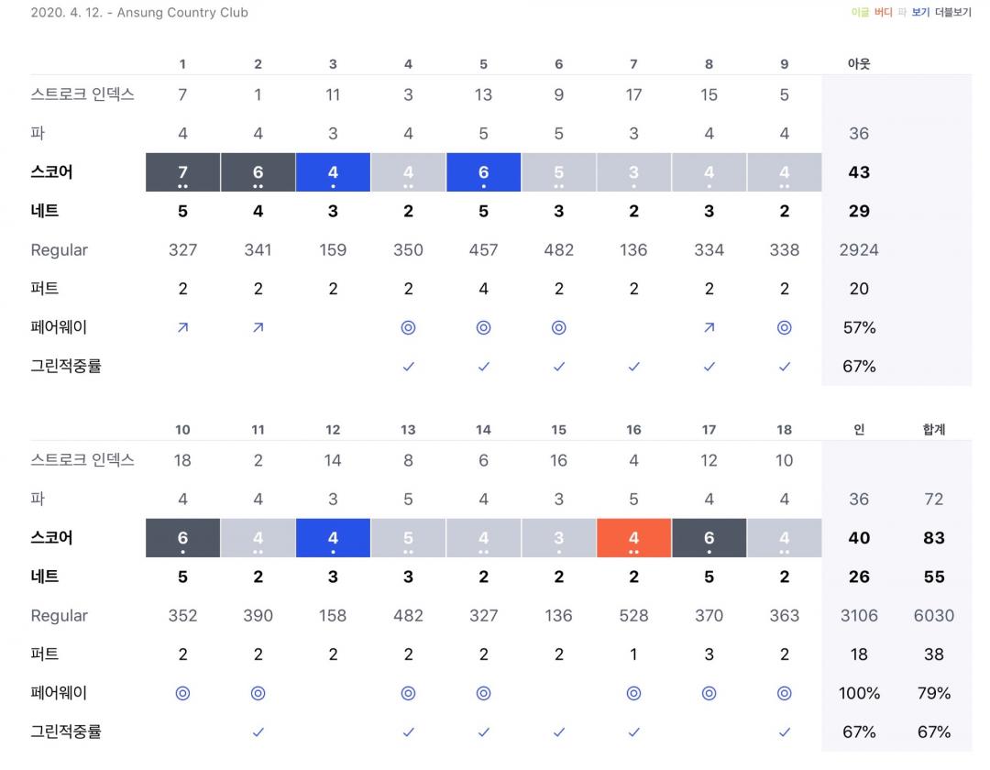Click the fairway target icon on hole 18
The height and width of the screenshot is (770, 990).
pyautogui.click(x=784, y=693)
